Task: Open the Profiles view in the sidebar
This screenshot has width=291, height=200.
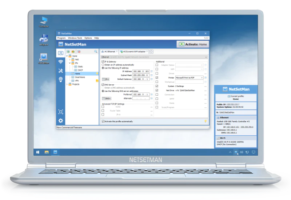Action: 60,53
